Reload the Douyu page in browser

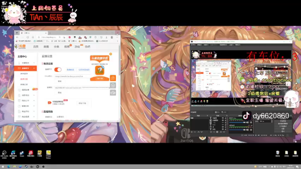27,37
